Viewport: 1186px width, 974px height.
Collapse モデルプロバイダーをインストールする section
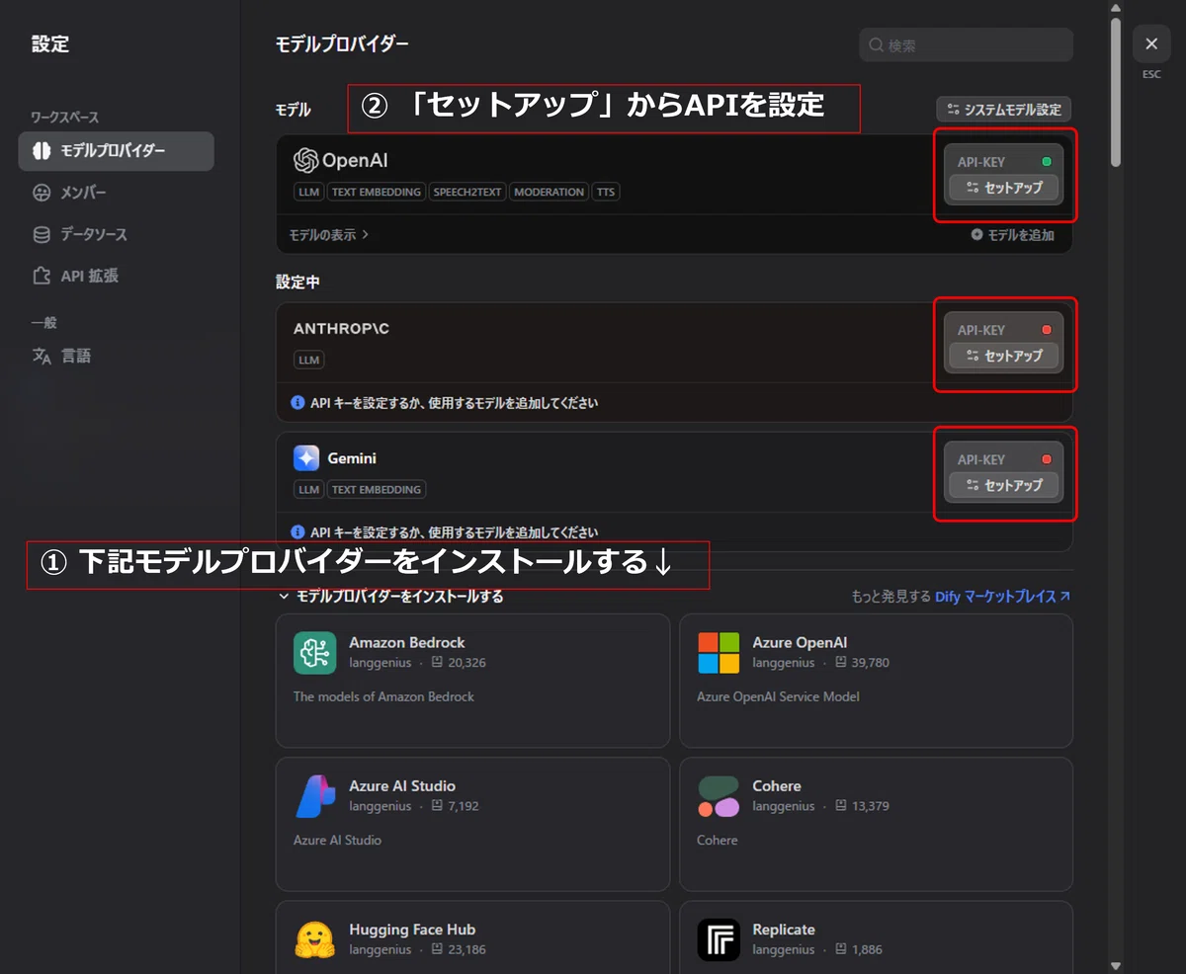click(391, 597)
